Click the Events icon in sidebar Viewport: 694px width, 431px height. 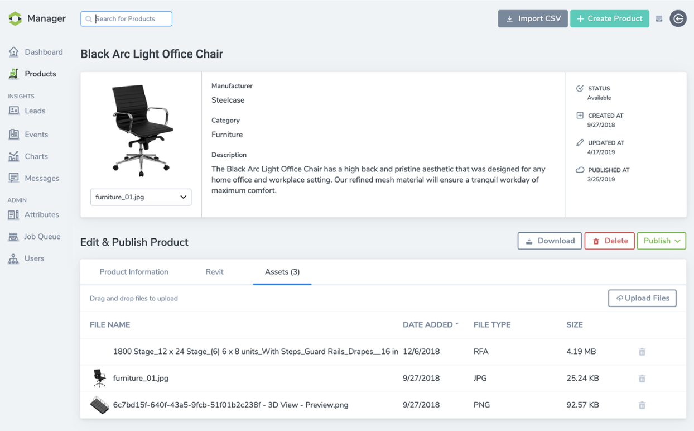[14, 134]
